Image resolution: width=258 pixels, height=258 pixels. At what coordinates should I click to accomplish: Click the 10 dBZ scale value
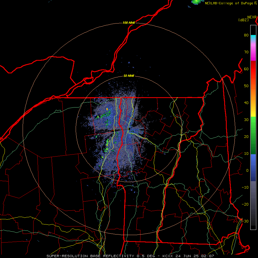tap(246, 154)
